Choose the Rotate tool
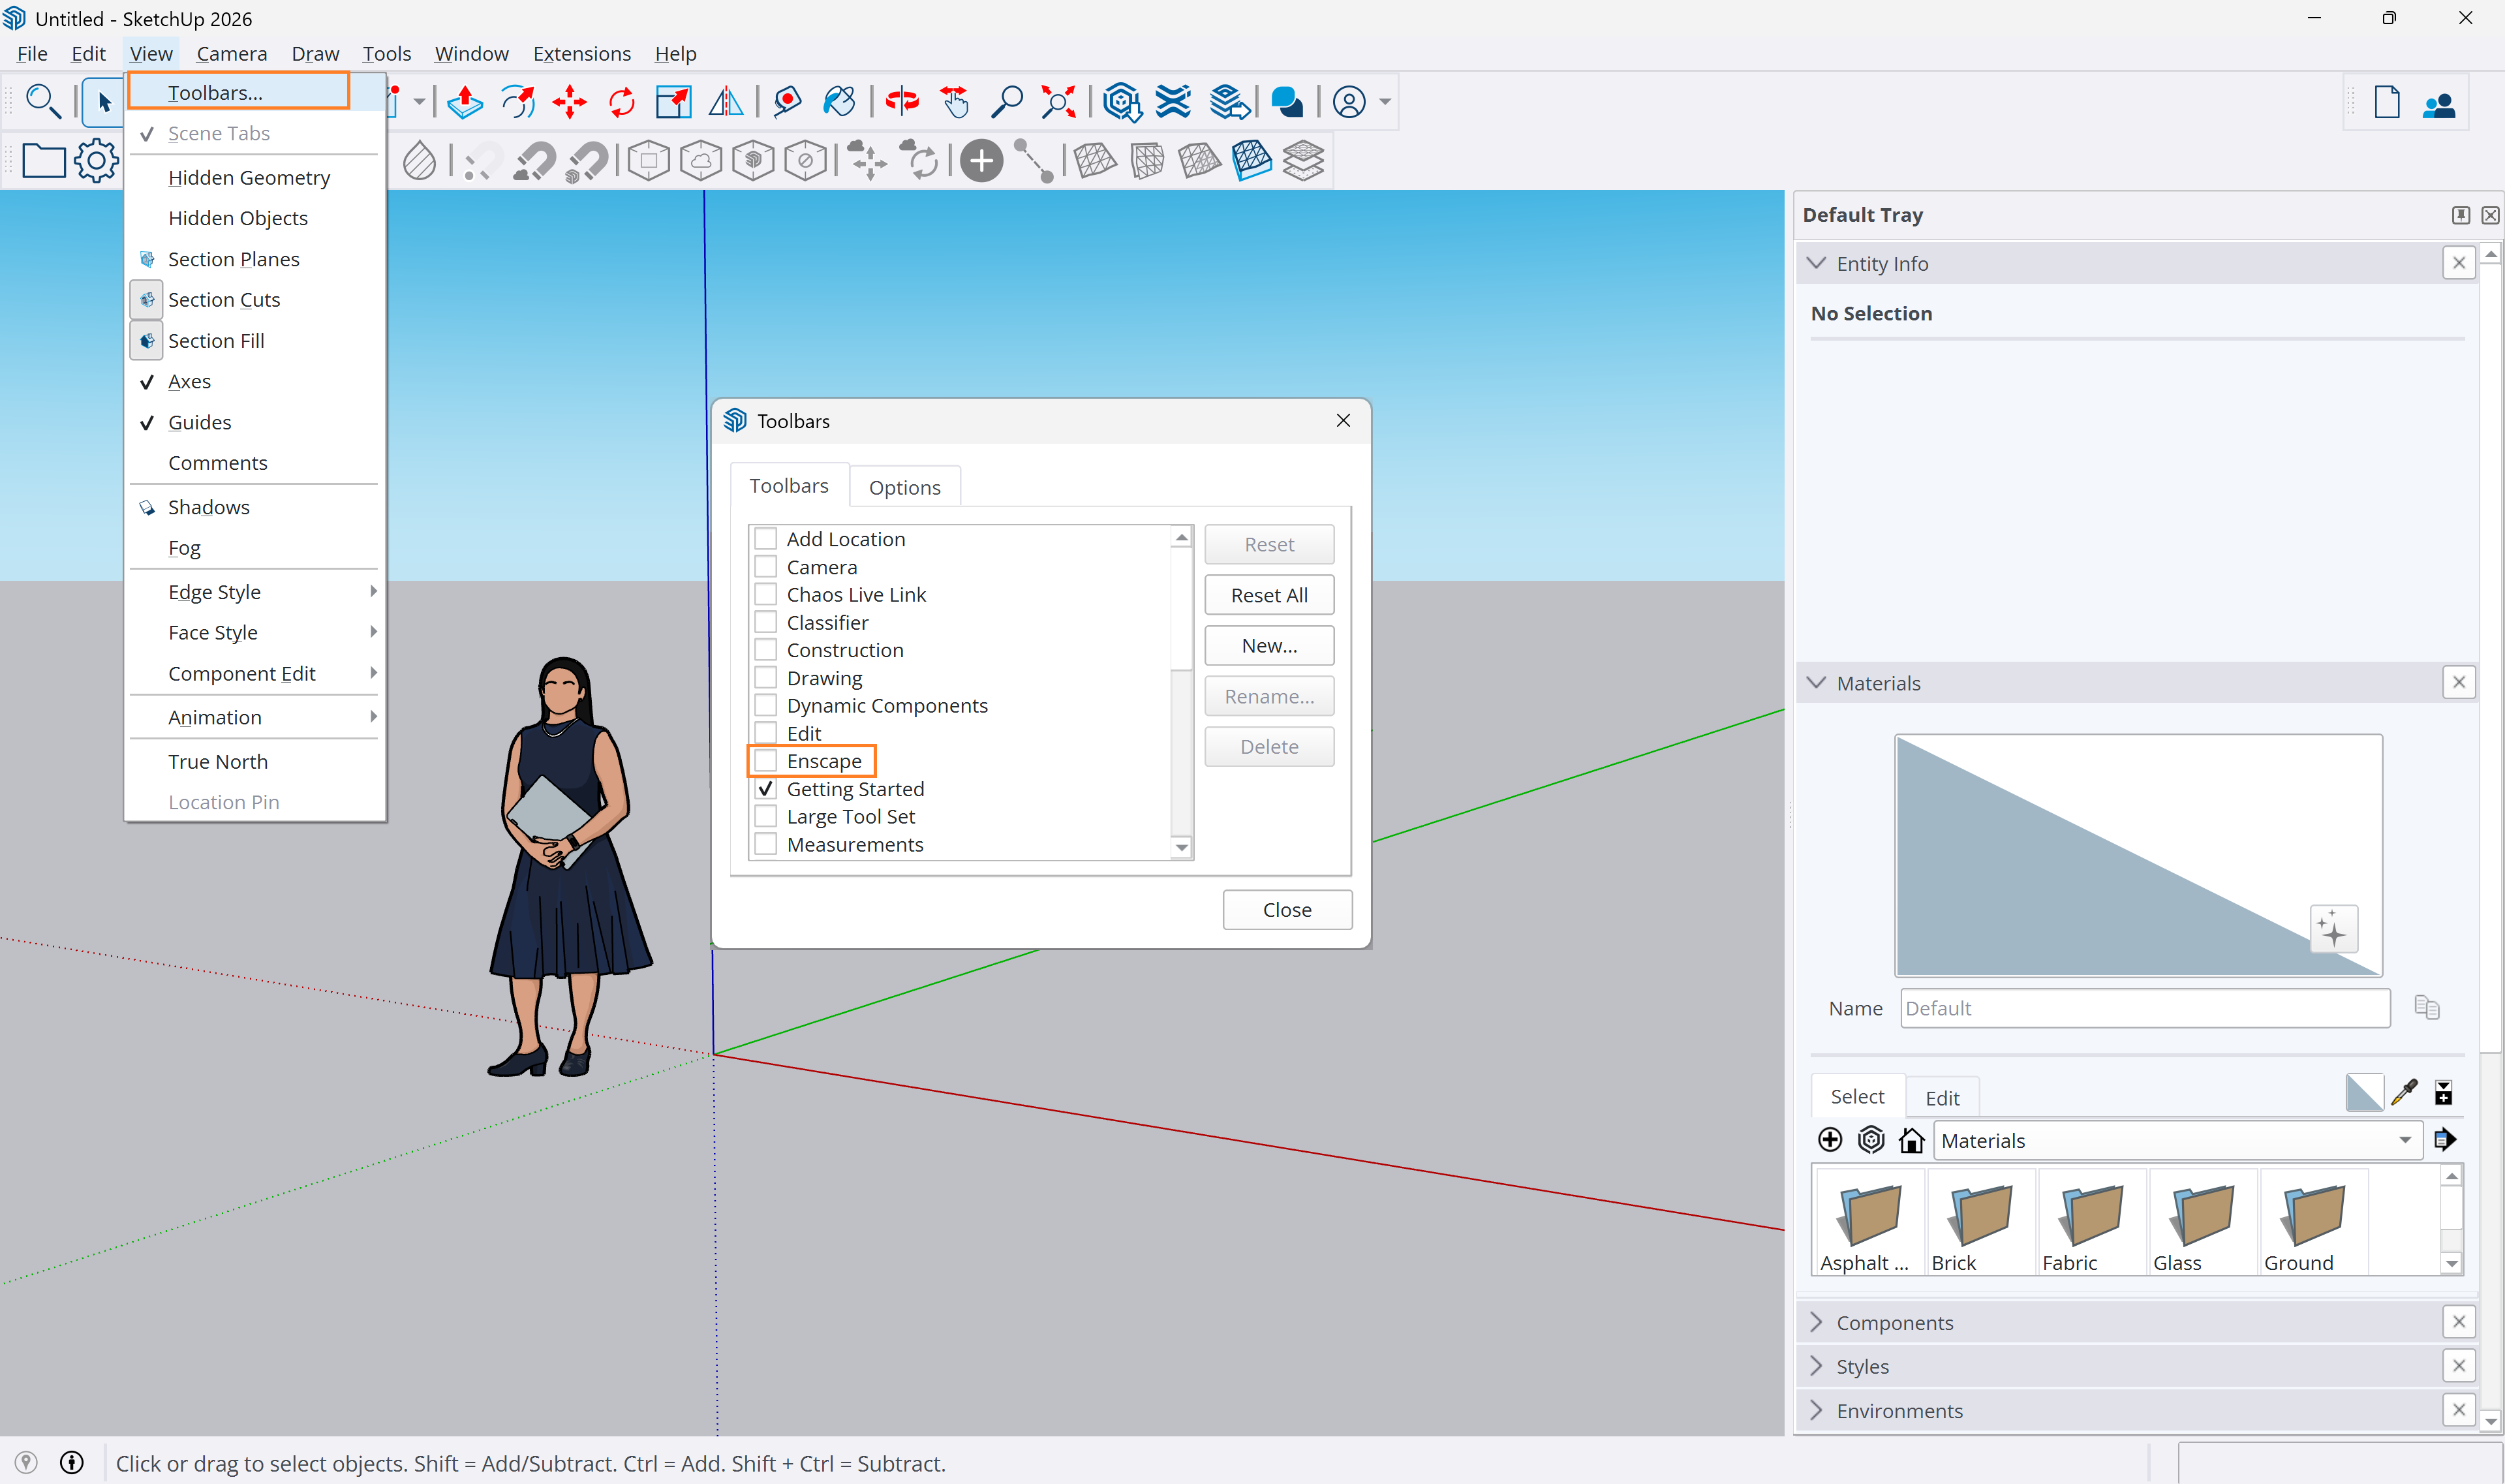 (x=622, y=102)
